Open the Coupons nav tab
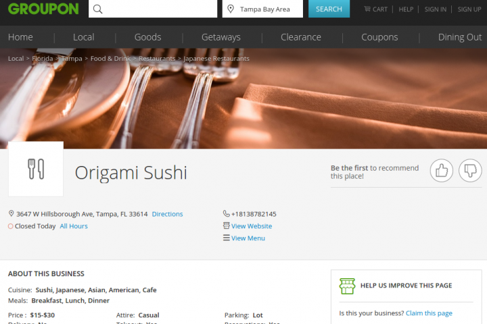Image resolution: width=487 pixels, height=324 pixels. tap(379, 37)
